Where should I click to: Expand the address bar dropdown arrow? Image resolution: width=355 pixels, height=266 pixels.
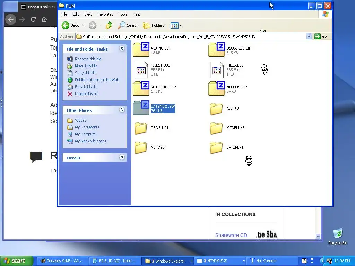pyautogui.click(x=309, y=36)
